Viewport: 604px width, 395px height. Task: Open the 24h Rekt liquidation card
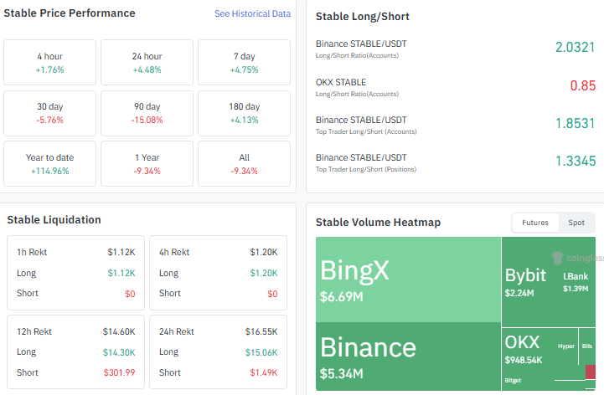point(218,351)
